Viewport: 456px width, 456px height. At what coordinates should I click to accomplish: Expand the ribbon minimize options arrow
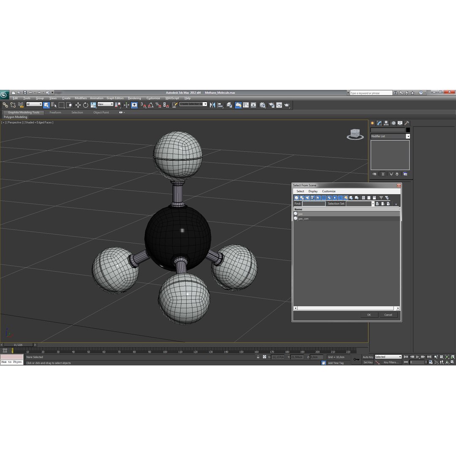coord(124,113)
